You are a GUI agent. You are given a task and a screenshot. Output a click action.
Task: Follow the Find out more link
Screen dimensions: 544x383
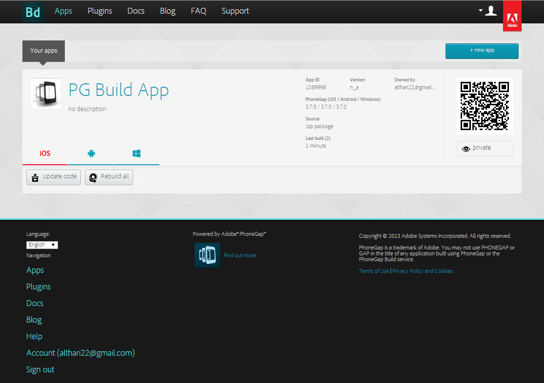point(240,255)
